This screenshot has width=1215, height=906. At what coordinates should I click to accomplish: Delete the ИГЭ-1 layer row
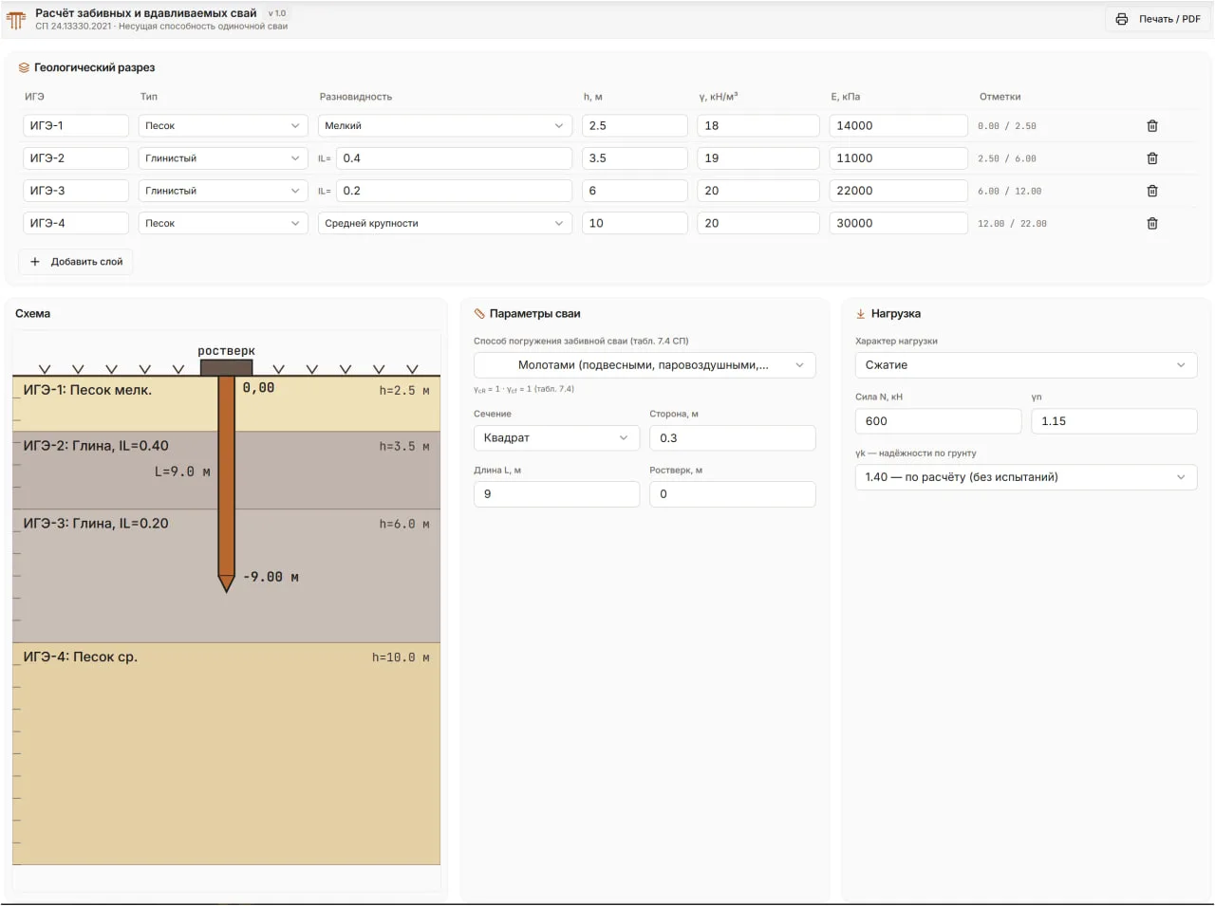1151,125
